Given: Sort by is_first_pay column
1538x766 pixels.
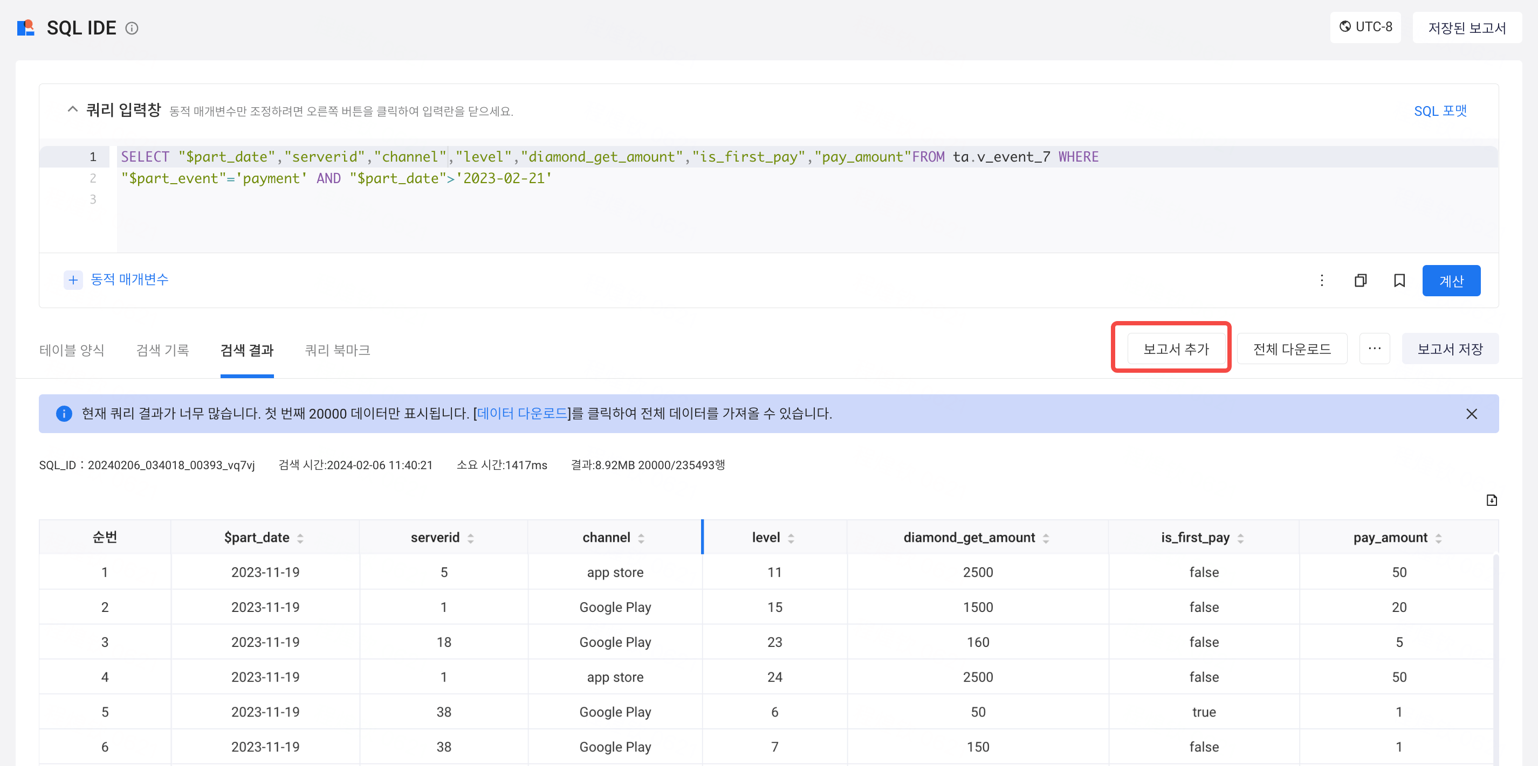Looking at the screenshot, I should click(1241, 538).
